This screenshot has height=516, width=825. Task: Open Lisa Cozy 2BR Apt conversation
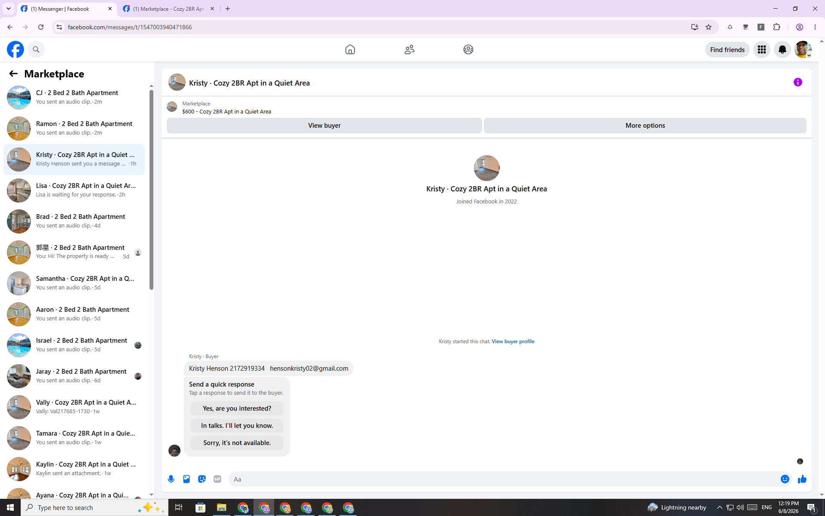pyautogui.click(x=74, y=190)
